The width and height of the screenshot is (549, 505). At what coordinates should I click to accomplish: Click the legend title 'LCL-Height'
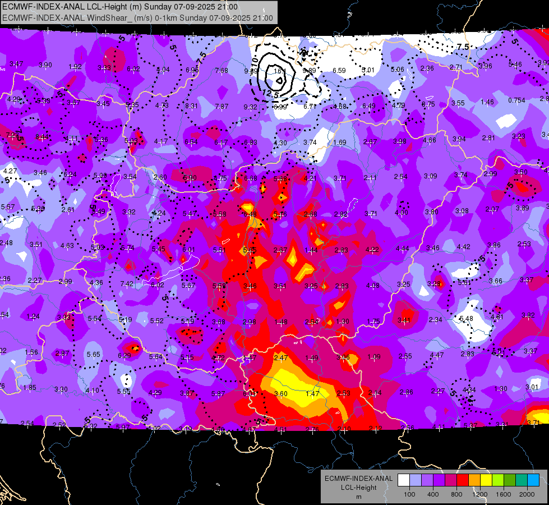tap(359, 488)
